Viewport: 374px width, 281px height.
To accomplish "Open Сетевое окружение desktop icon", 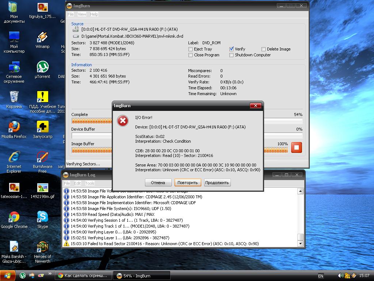I will coord(14,72).
